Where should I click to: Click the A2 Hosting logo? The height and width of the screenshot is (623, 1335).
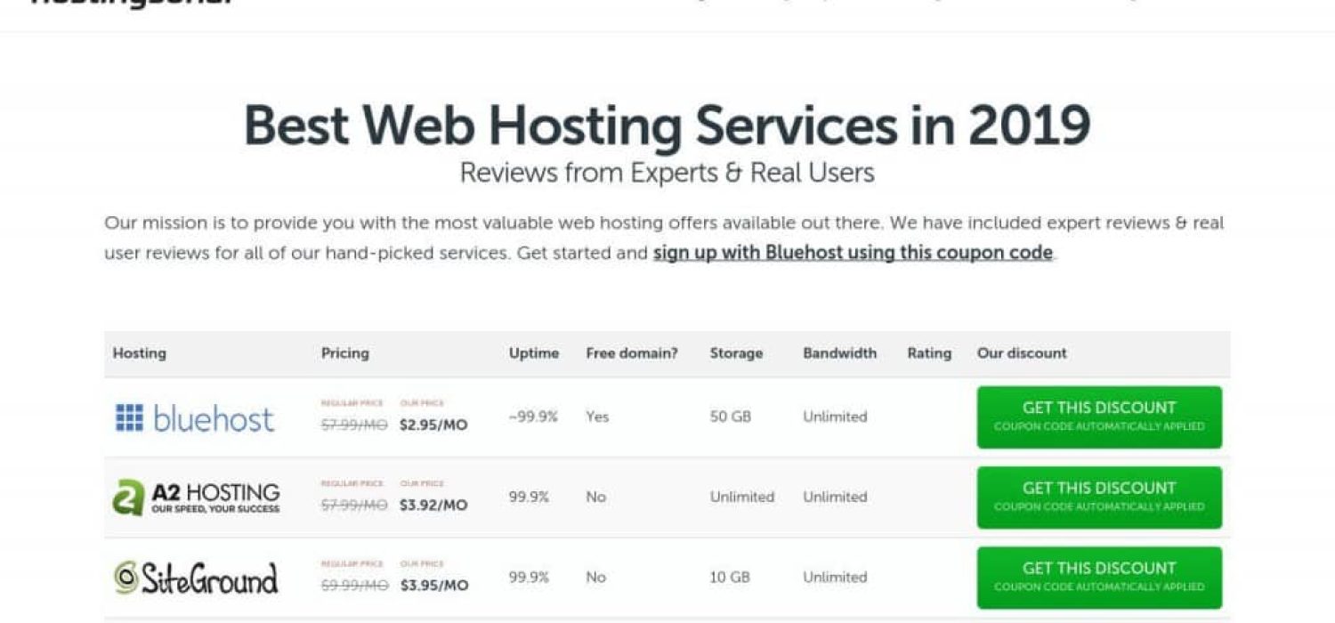tap(197, 498)
